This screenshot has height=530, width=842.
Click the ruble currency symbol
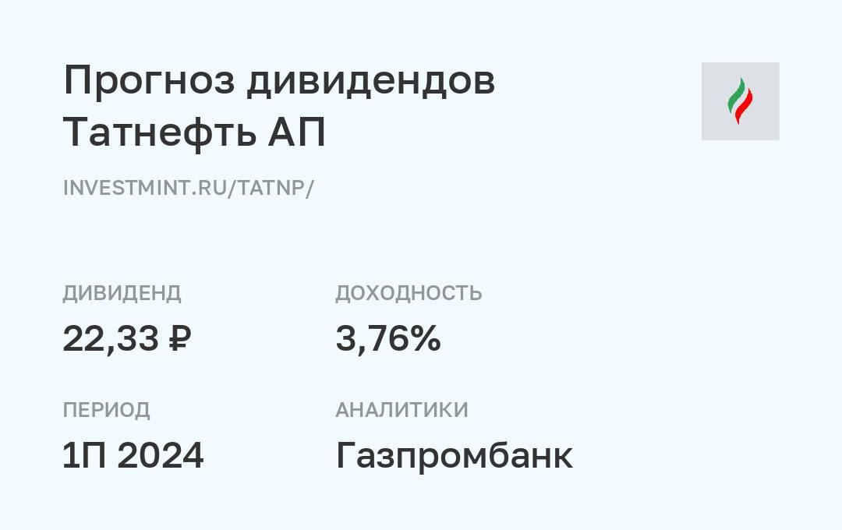[179, 339]
